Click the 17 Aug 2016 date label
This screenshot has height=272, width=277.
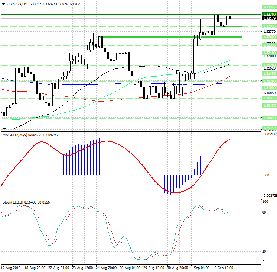coord(11,268)
